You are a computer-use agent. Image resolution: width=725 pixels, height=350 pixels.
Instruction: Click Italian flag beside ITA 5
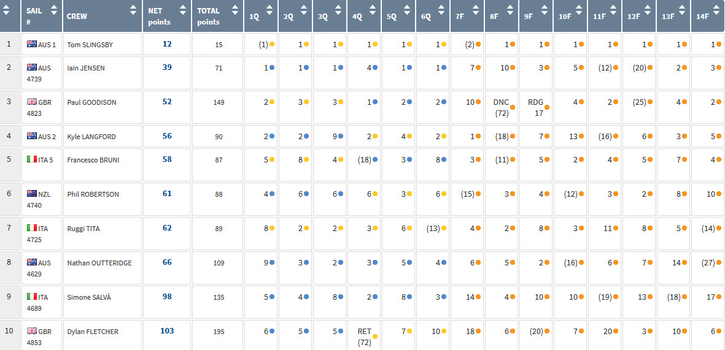(32, 159)
